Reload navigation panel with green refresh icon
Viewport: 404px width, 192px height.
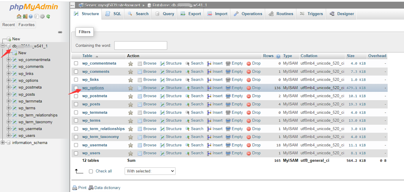[48, 16]
